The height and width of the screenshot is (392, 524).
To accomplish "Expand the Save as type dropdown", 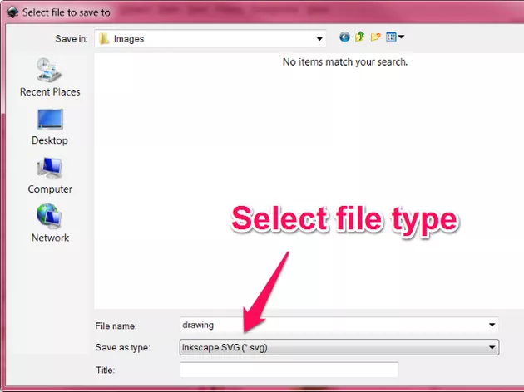I will (492, 347).
